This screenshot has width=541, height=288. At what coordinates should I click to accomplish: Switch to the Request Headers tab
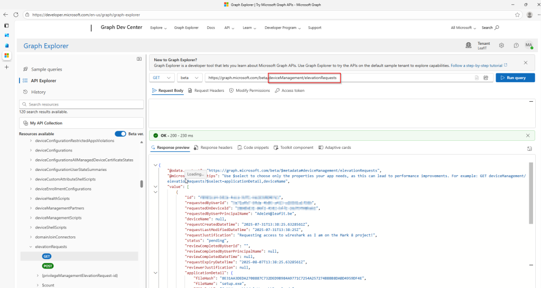(206, 91)
